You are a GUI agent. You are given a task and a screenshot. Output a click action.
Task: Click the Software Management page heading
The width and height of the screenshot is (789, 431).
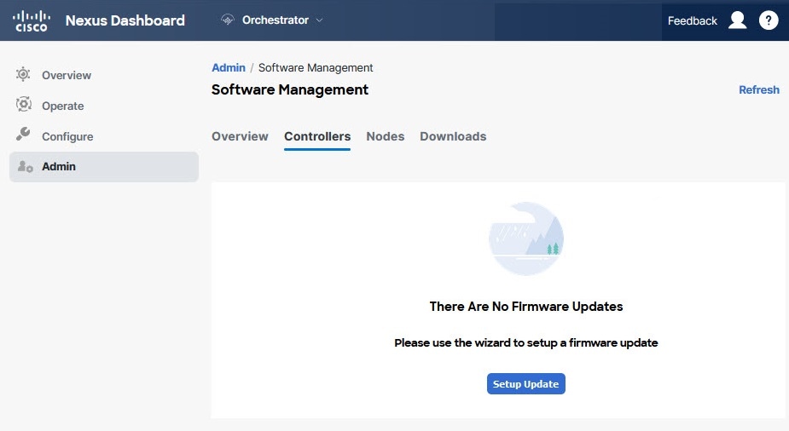pos(290,90)
